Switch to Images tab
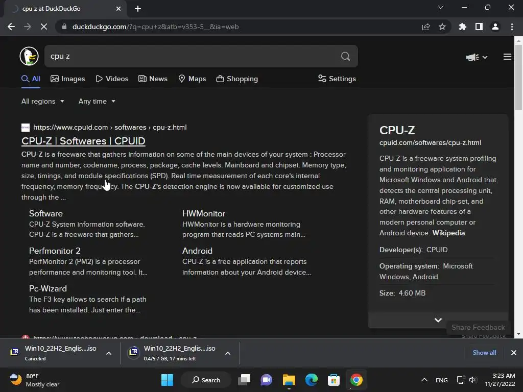523x392 pixels. (x=68, y=79)
